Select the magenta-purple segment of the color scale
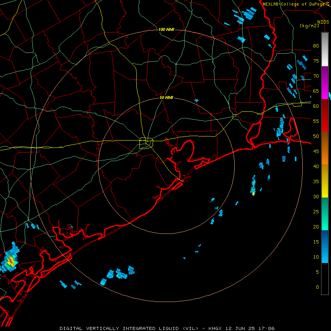 click(x=325, y=82)
